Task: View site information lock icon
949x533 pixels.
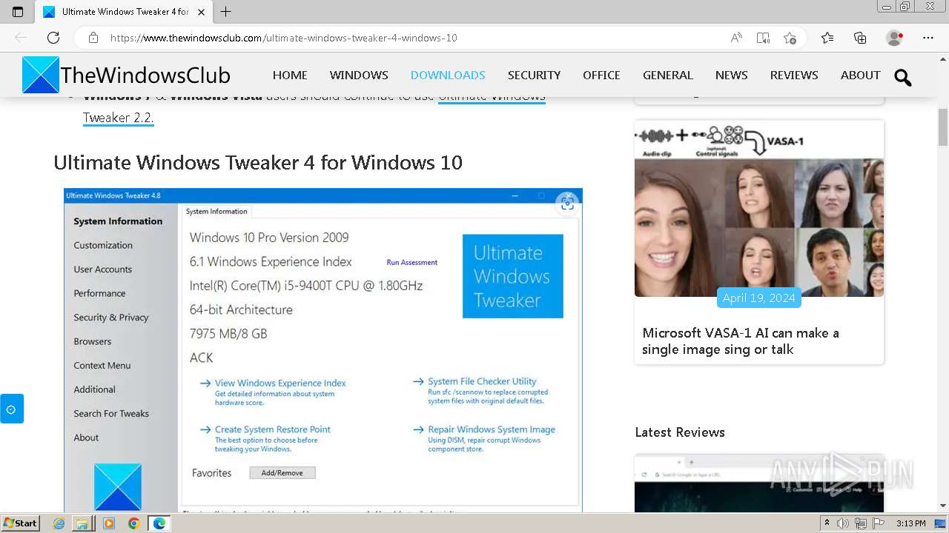Action: [93, 38]
